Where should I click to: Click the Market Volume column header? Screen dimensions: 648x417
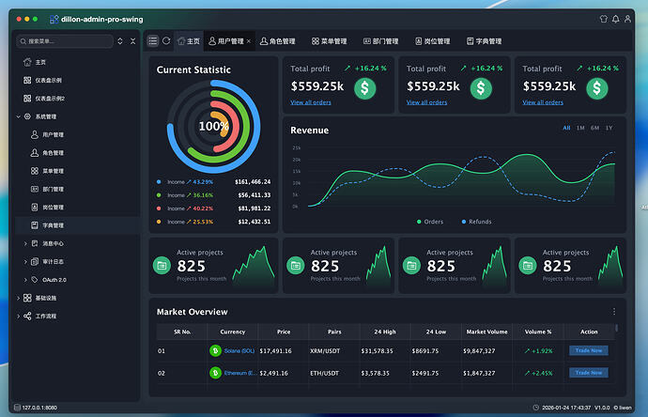coord(486,332)
